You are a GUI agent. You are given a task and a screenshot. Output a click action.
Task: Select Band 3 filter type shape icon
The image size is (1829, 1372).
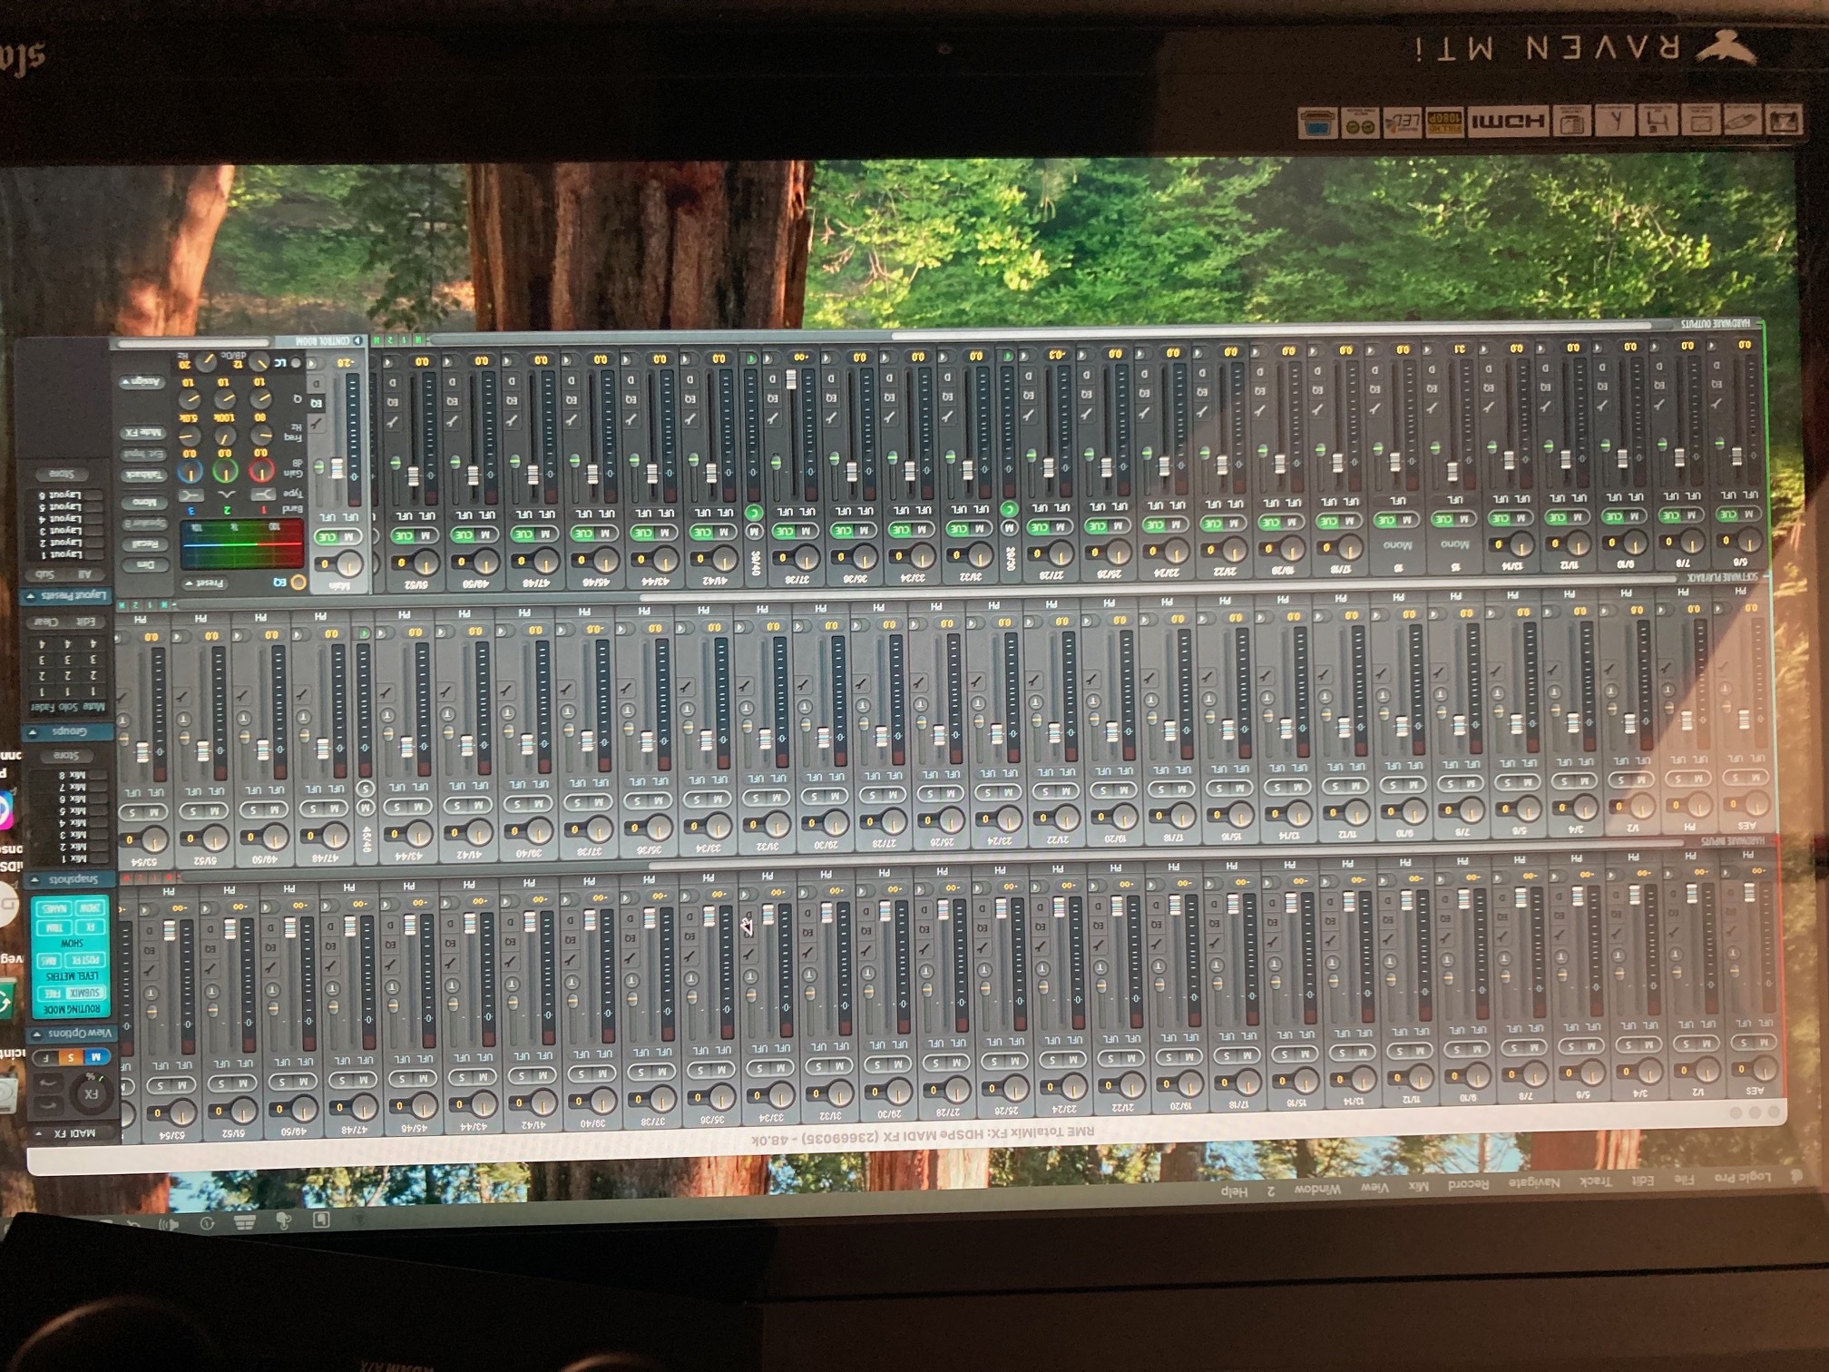[191, 495]
